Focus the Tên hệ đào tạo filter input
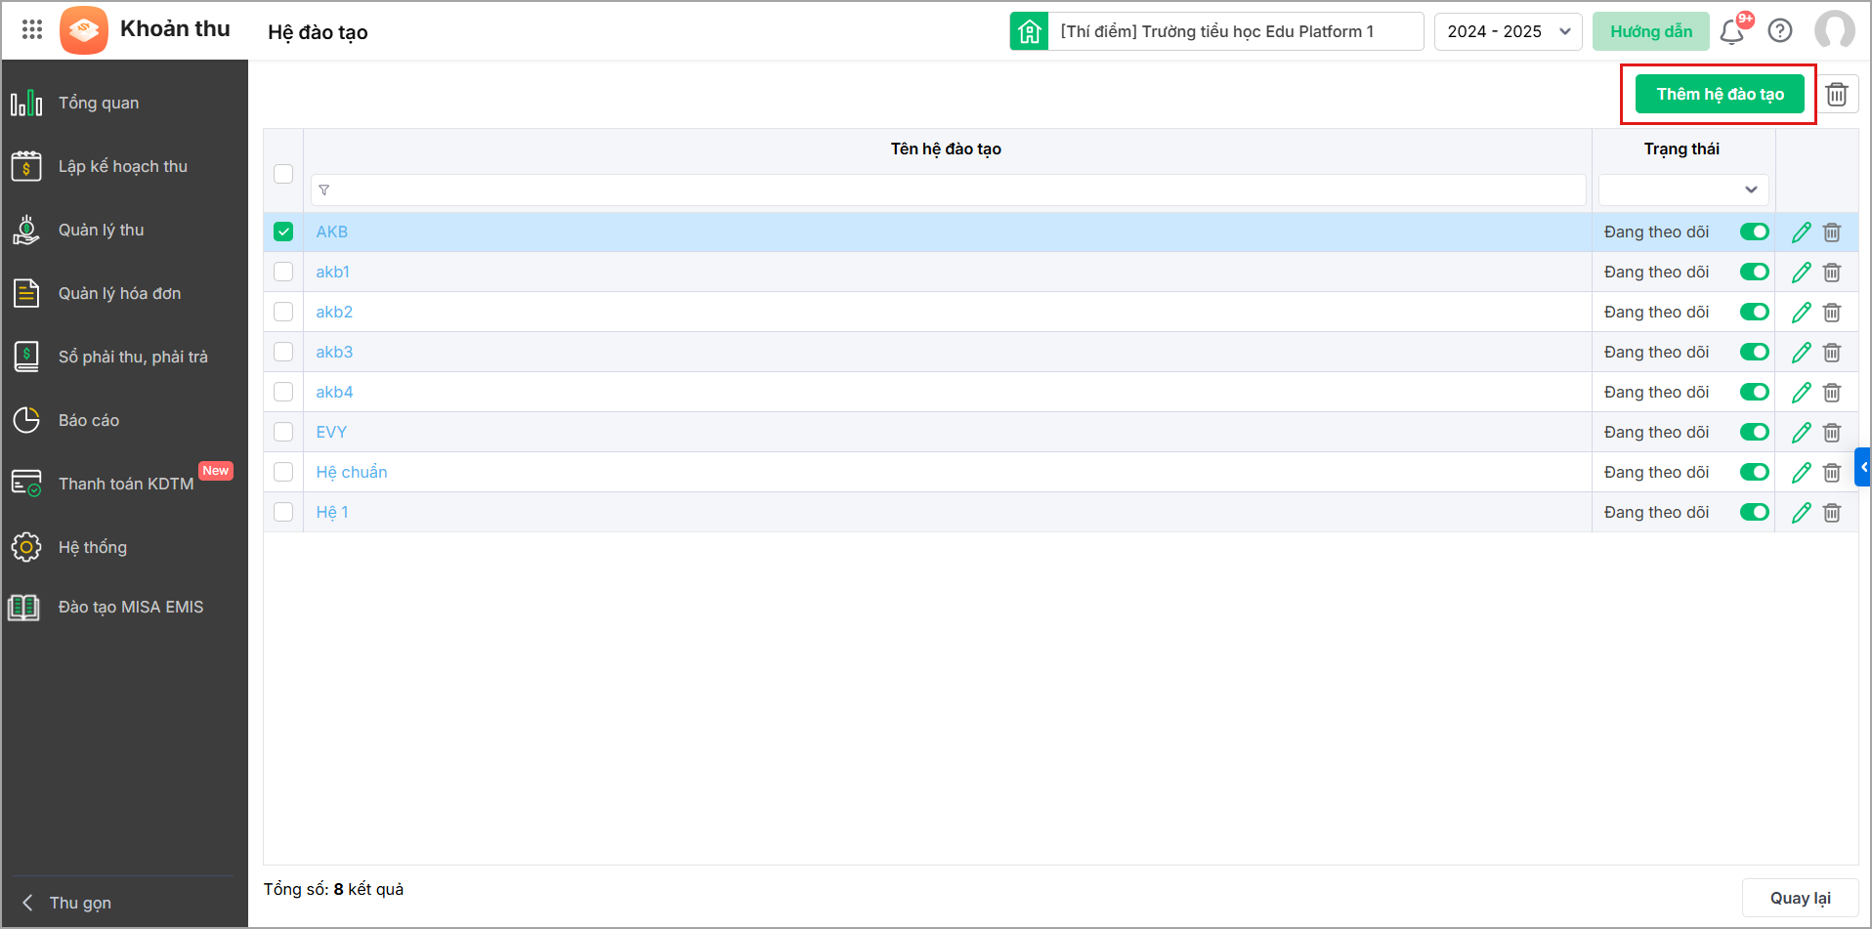Image resolution: width=1872 pixels, height=929 pixels. [x=948, y=190]
